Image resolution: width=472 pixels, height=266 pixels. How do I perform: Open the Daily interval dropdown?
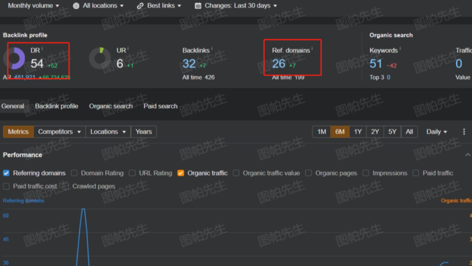point(437,132)
